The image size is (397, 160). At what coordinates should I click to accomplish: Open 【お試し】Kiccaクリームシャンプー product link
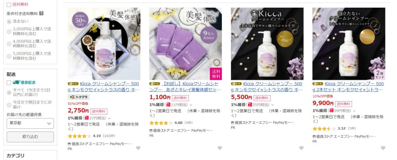point(185,87)
